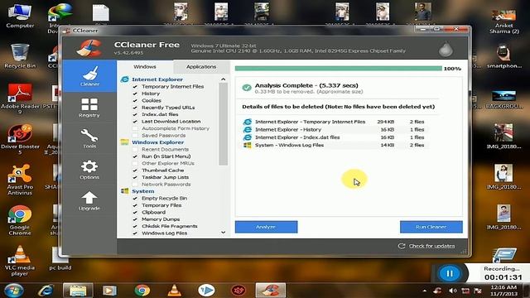
Task: Show hidden tray icons arrow
Action: pyautogui.click(x=425, y=291)
